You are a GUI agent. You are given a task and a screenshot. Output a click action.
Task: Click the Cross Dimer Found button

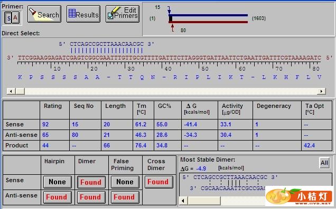coord(158,182)
